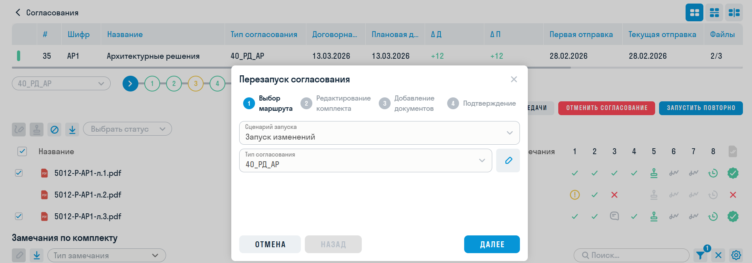Open the Тип согласования dropdown in dialog
The image size is (752, 263).
pyautogui.click(x=366, y=160)
